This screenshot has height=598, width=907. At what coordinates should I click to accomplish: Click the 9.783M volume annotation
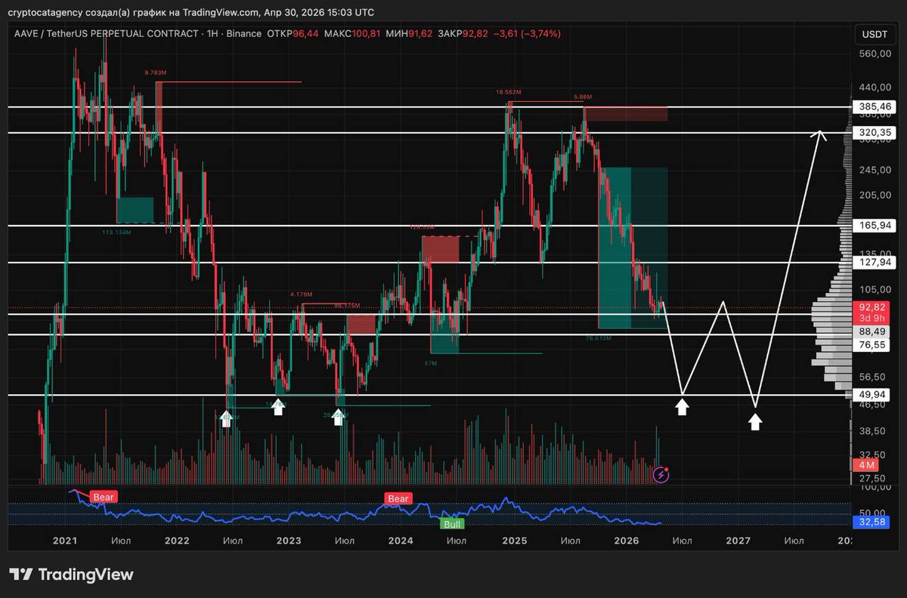pyautogui.click(x=155, y=73)
